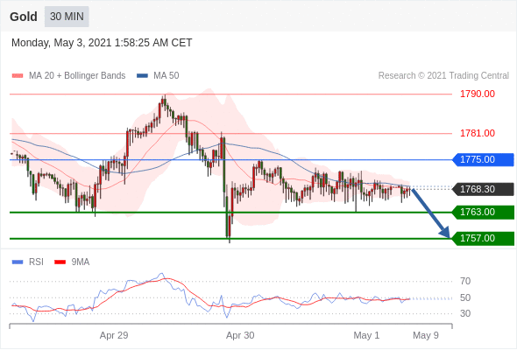Click the 'May 1' date axis label
Viewport: 517px width, 350px height.
pos(366,335)
